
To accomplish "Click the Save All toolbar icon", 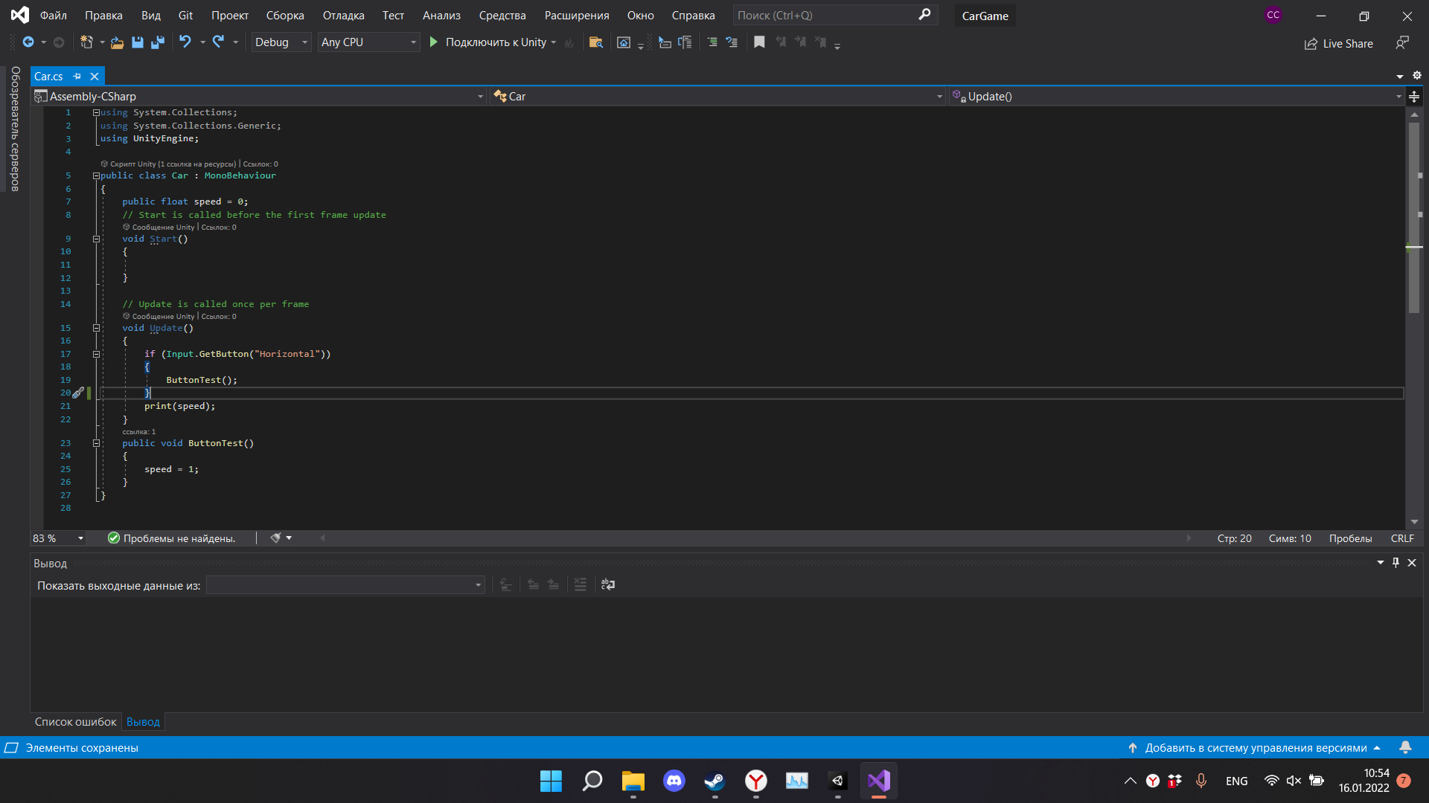I will 157,42.
